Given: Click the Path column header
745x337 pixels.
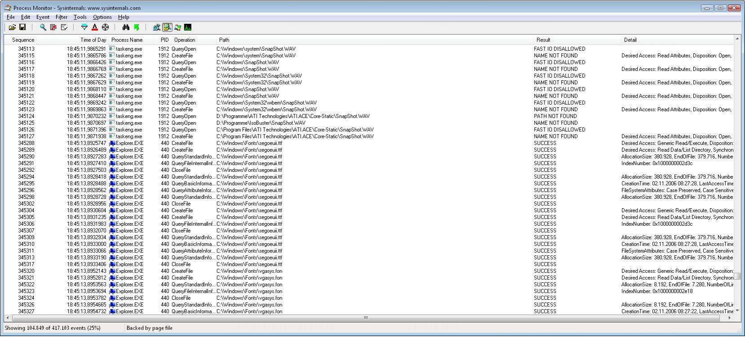Looking at the screenshot, I should 374,40.
